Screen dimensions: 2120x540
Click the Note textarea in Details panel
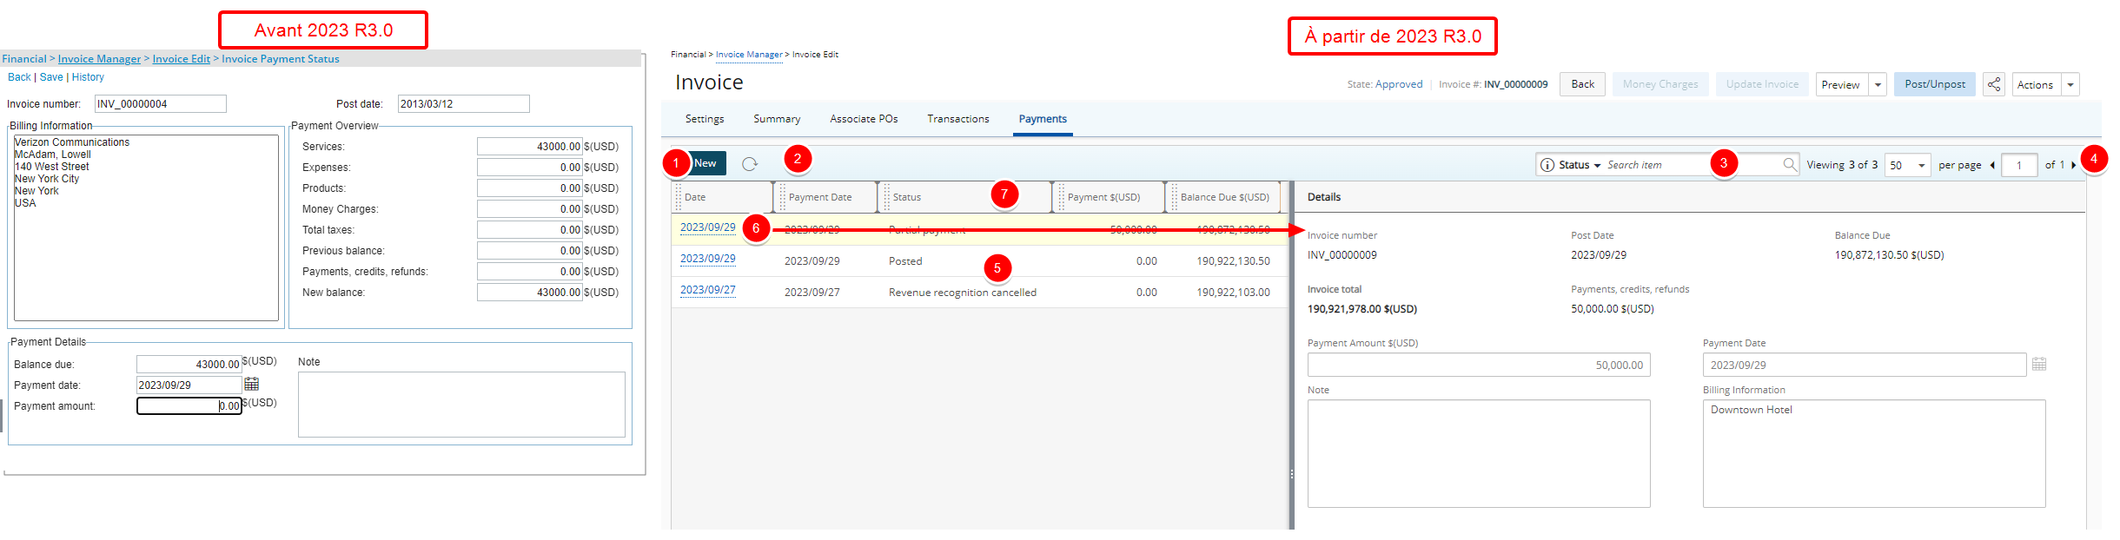(1479, 453)
